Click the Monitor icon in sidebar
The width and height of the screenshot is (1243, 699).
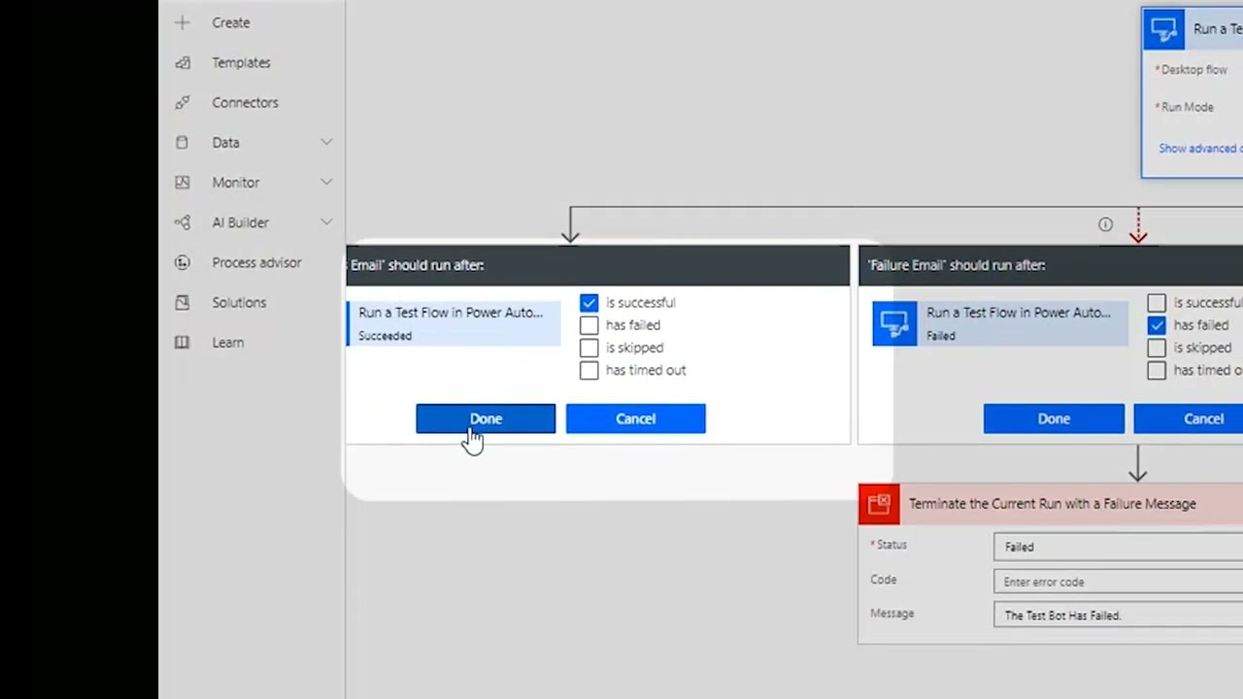tap(182, 183)
